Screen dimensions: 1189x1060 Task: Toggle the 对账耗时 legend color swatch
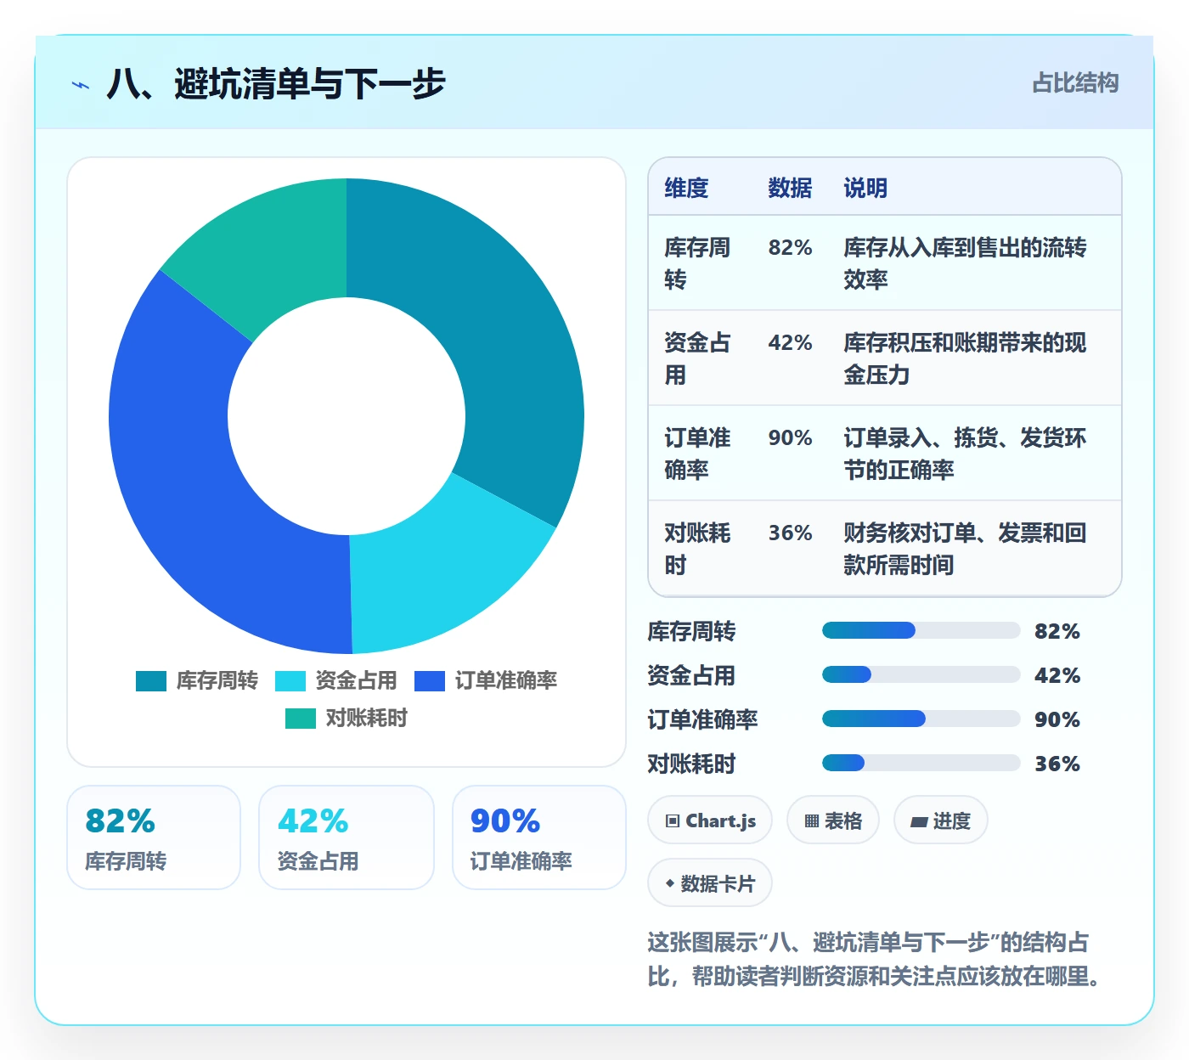[301, 719]
